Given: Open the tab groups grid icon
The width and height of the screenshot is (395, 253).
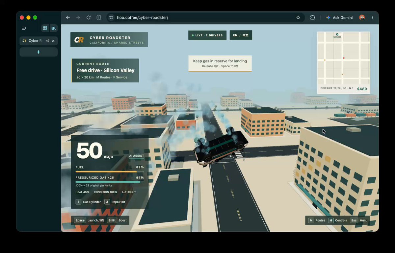Looking at the screenshot, I should 45,28.
